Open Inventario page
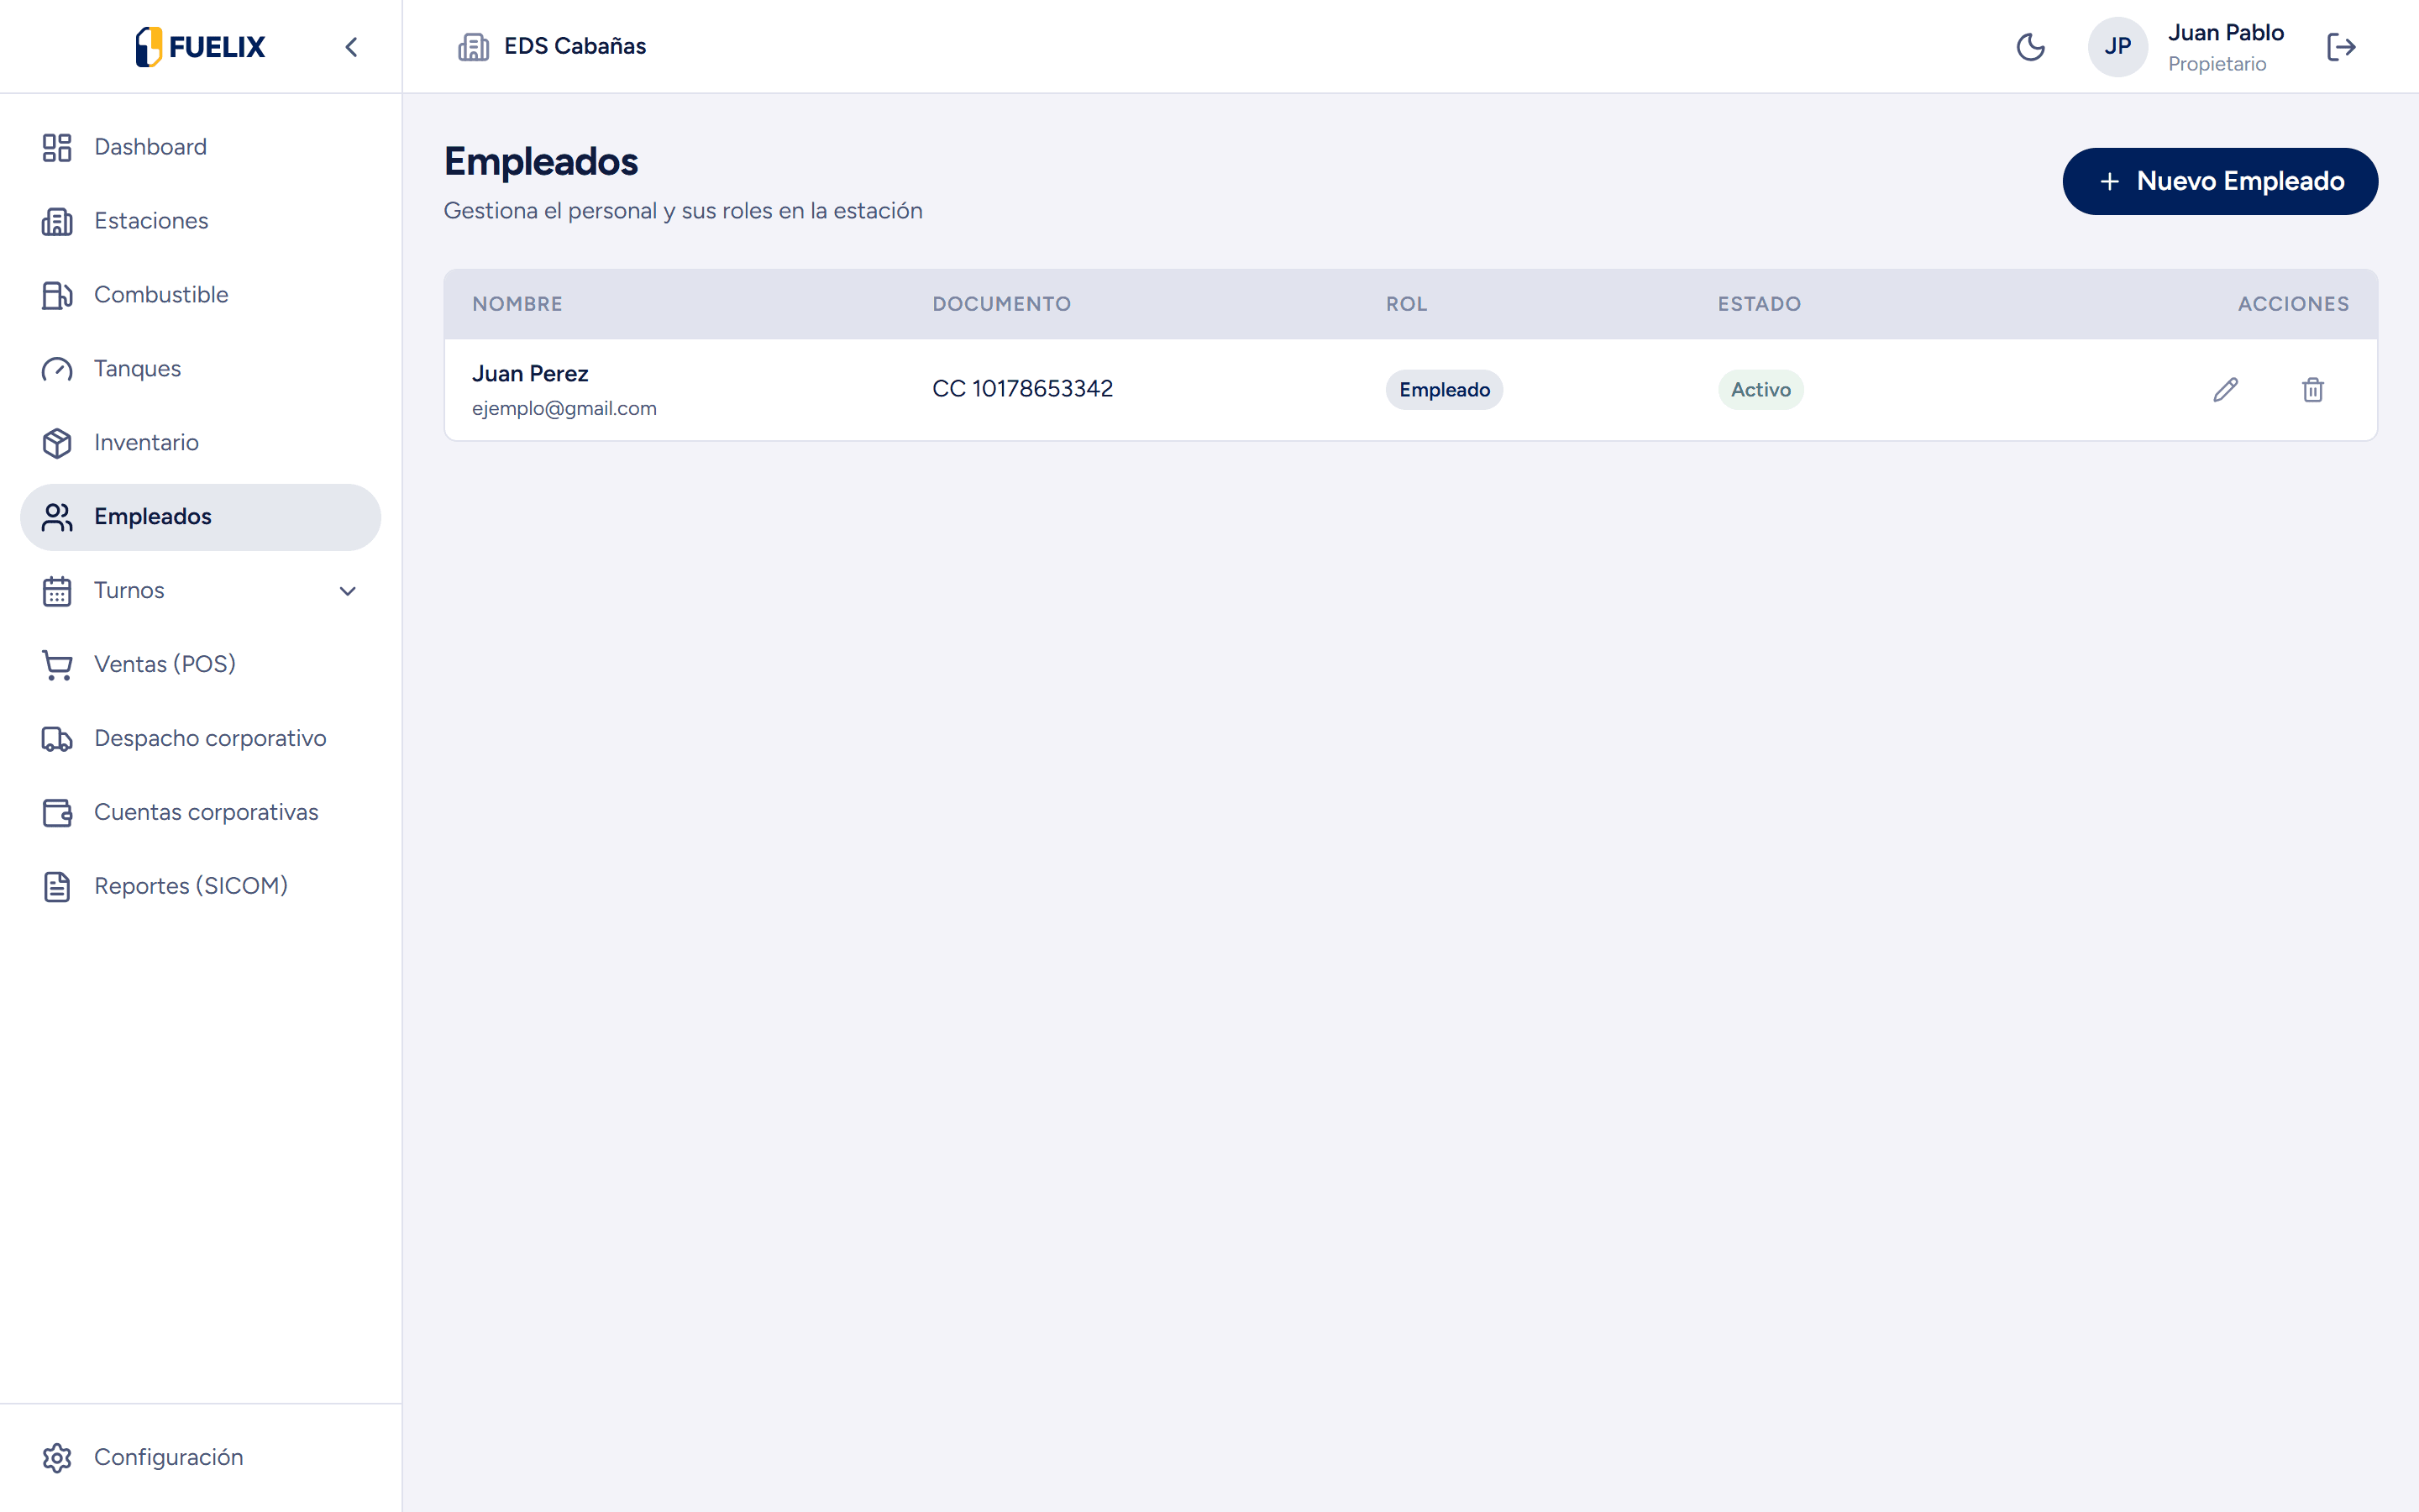This screenshot has width=2419, height=1512. [x=201, y=443]
